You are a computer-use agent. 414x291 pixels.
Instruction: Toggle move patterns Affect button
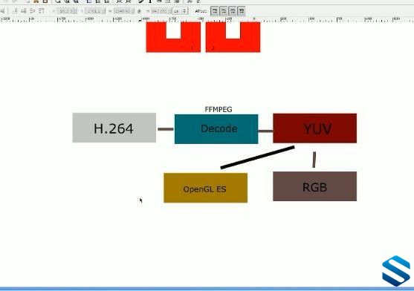click(242, 11)
